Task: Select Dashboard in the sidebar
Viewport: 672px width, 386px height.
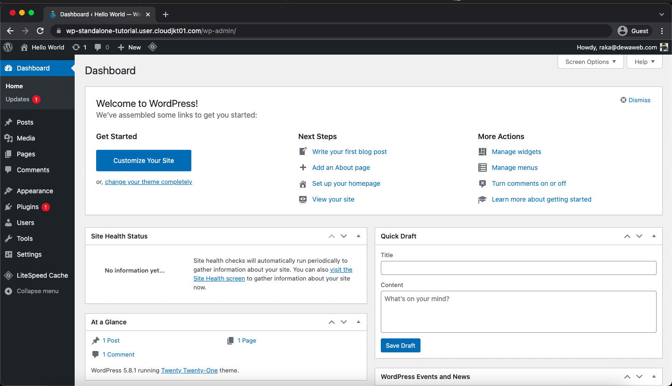Action: point(37,68)
